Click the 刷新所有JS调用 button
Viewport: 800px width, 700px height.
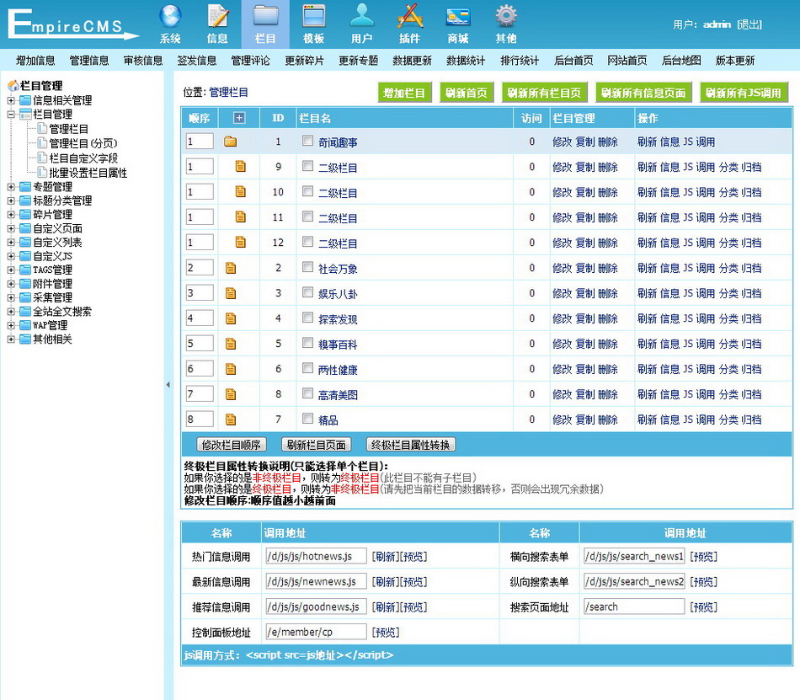tap(744, 93)
